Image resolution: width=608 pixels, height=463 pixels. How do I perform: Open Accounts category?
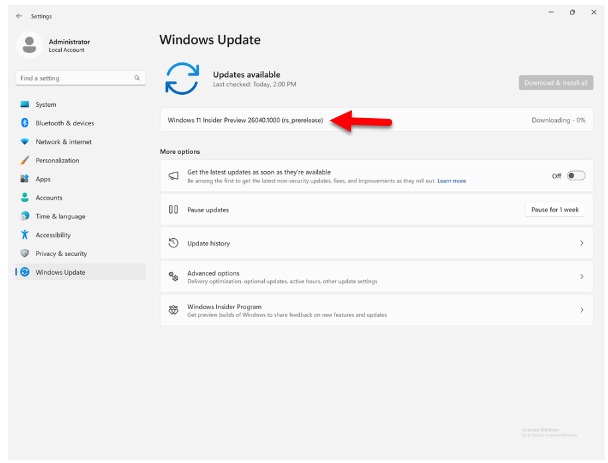81,197
